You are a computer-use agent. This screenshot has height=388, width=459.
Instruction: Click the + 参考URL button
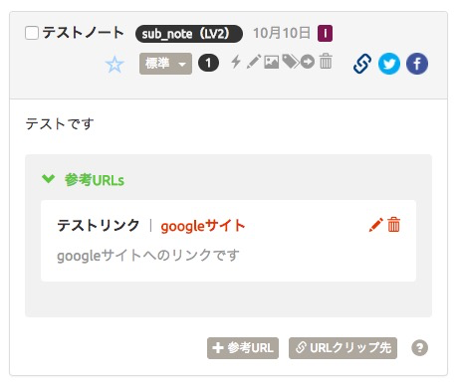(243, 348)
